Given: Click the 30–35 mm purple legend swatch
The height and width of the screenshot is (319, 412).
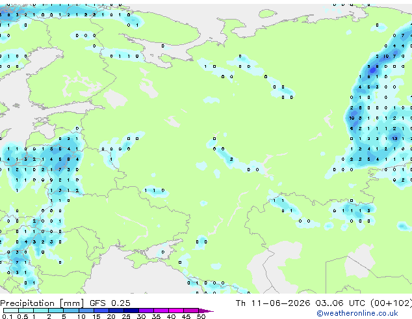Looking at the screenshot, I should pyautogui.click(x=146, y=311).
